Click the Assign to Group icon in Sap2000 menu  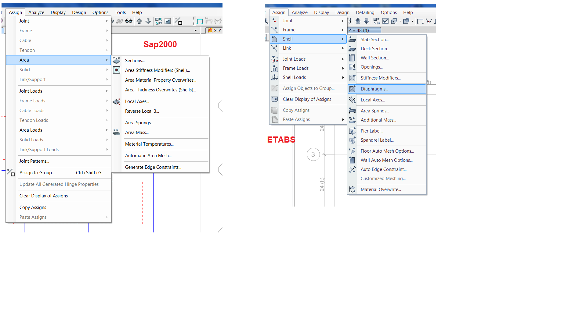pos(11,173)
